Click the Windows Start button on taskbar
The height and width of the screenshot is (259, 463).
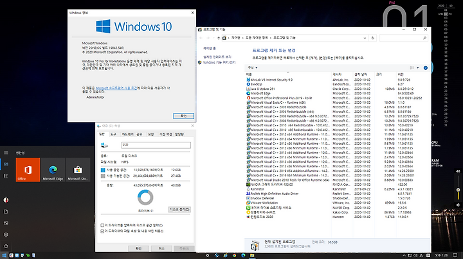point(4,255)
